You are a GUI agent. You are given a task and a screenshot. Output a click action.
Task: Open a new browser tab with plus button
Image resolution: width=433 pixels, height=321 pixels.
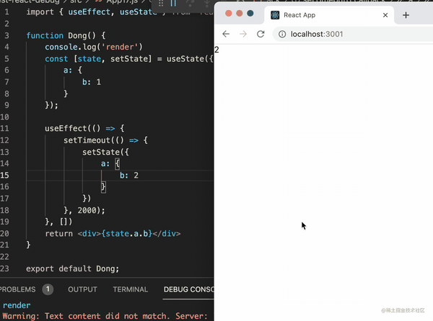pos(406,15)
